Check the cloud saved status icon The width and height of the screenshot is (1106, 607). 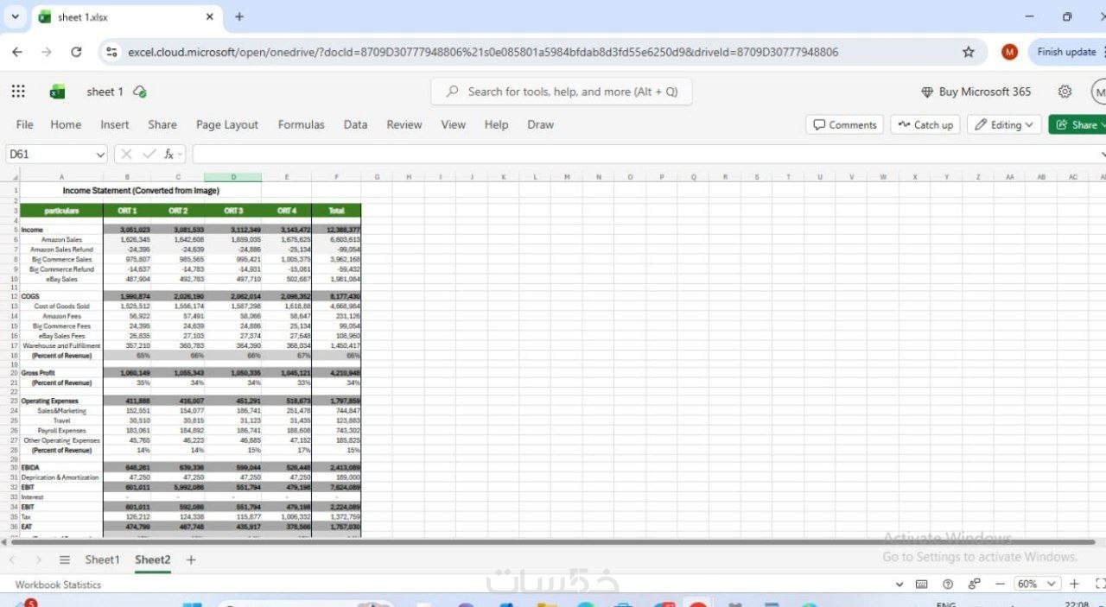[x=140, y=92]
